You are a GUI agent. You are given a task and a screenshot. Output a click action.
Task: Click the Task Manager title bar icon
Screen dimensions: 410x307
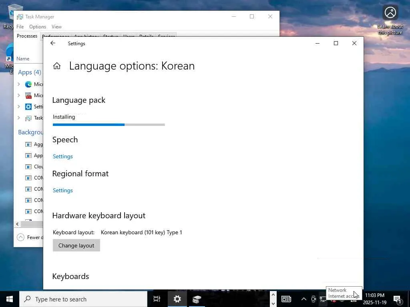click(20, 17)
